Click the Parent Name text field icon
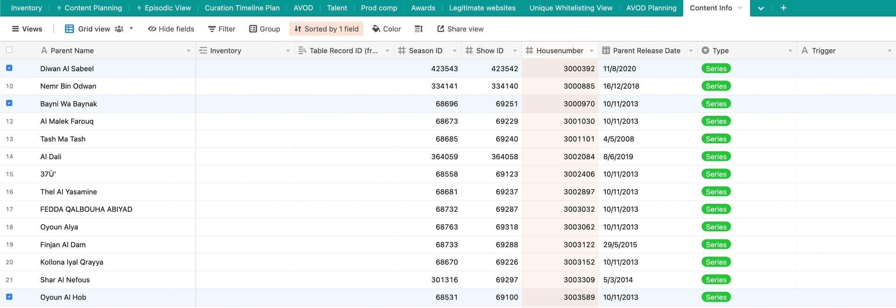 tap(44, 50)
